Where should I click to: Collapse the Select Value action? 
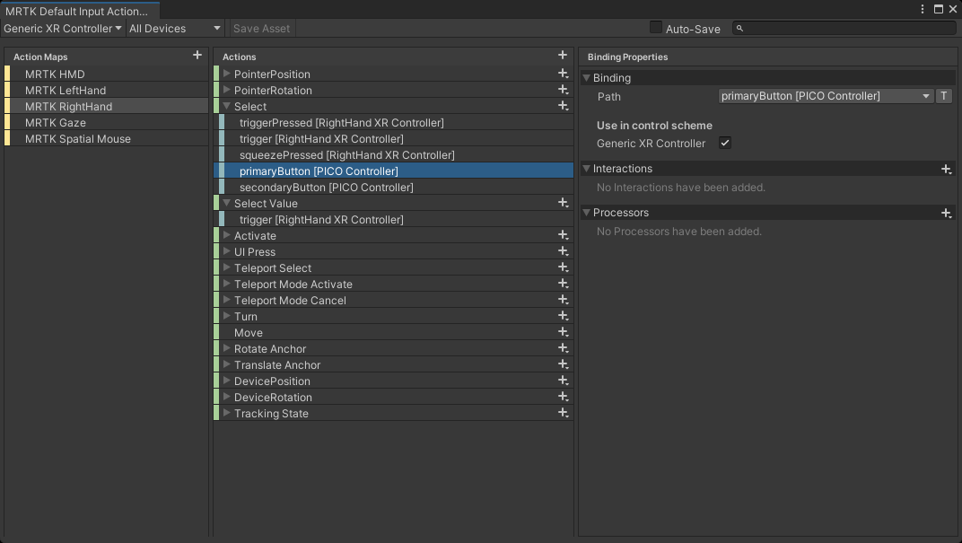pyautogui.click(x=226, y=203)
